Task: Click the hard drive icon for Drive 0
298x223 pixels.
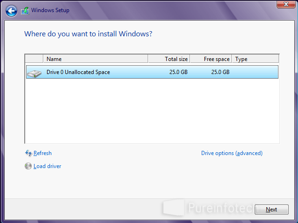Action: pyautogui.click(x=34, y=74)
